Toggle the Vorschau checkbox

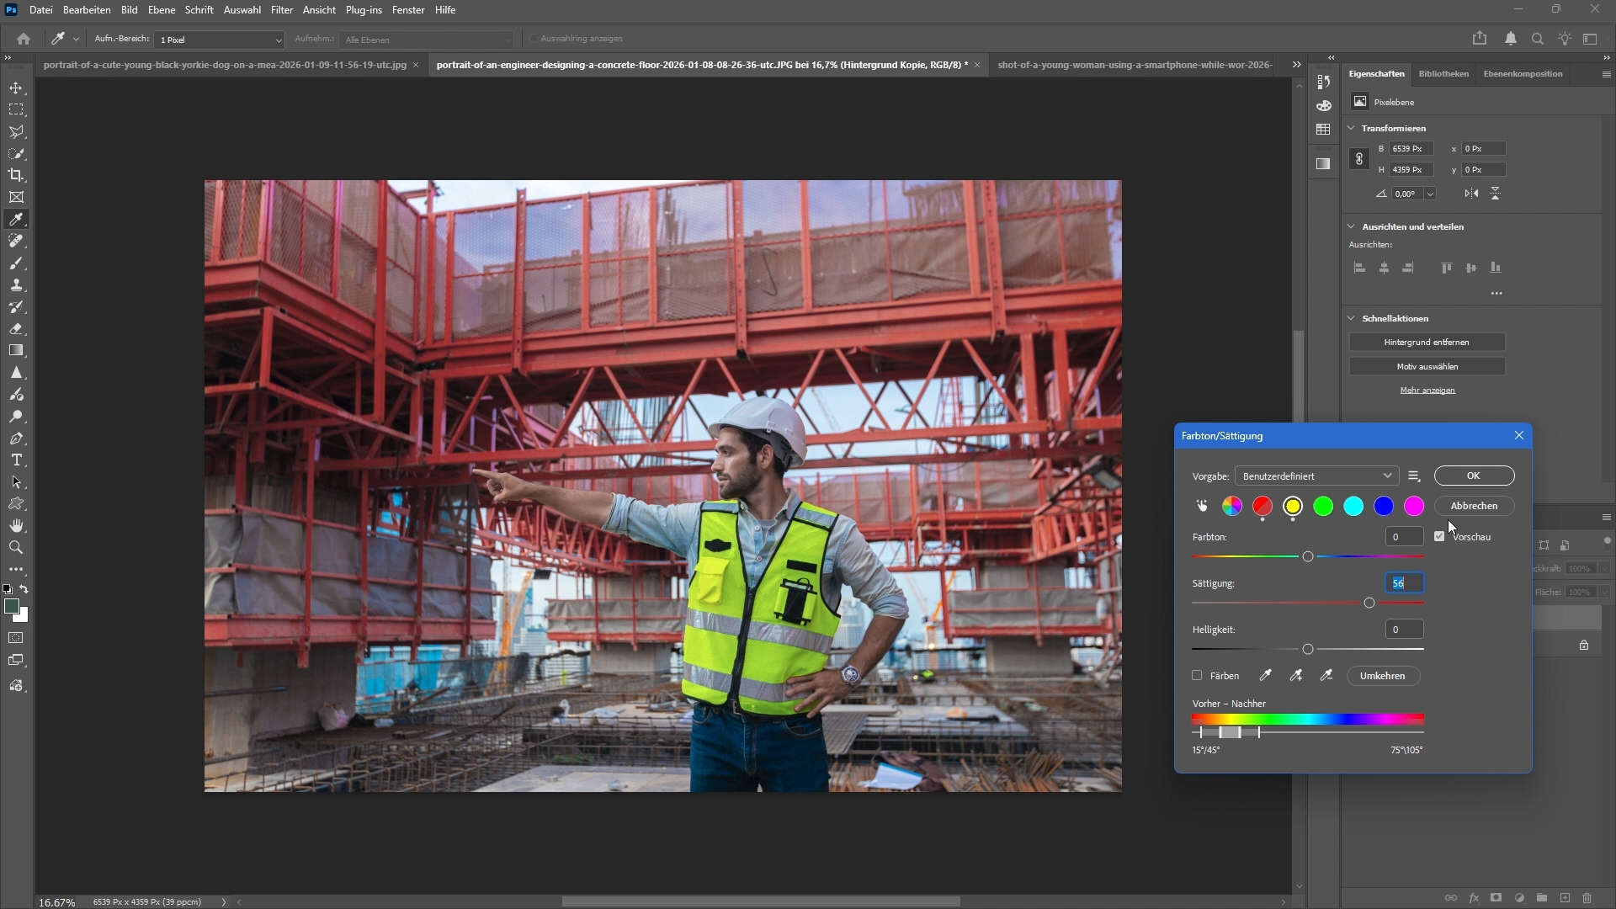point(1439,536)
